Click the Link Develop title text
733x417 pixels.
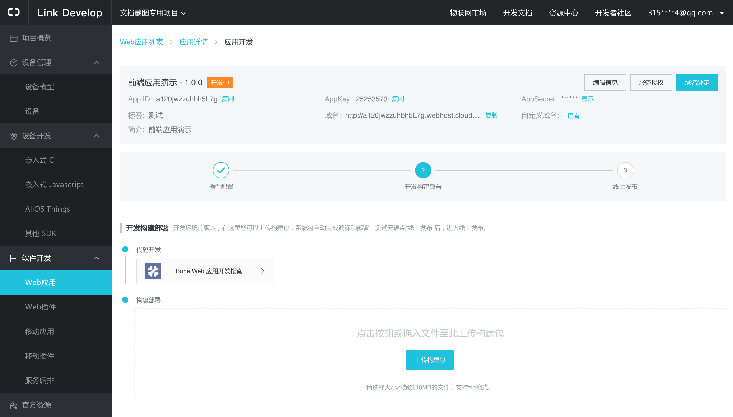click(70, 13)
